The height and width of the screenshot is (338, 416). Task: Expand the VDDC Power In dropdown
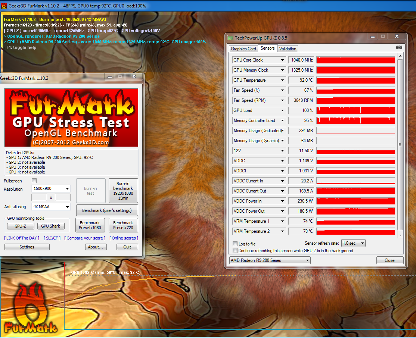(x=282, y=201)
